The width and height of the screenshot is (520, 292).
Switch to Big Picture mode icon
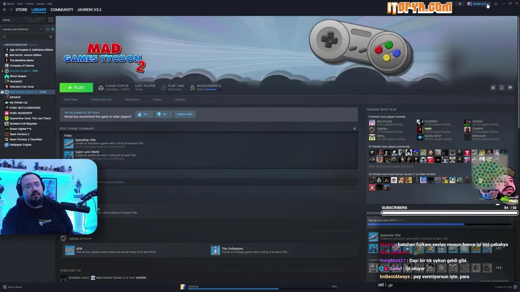[x=496, y=4]
